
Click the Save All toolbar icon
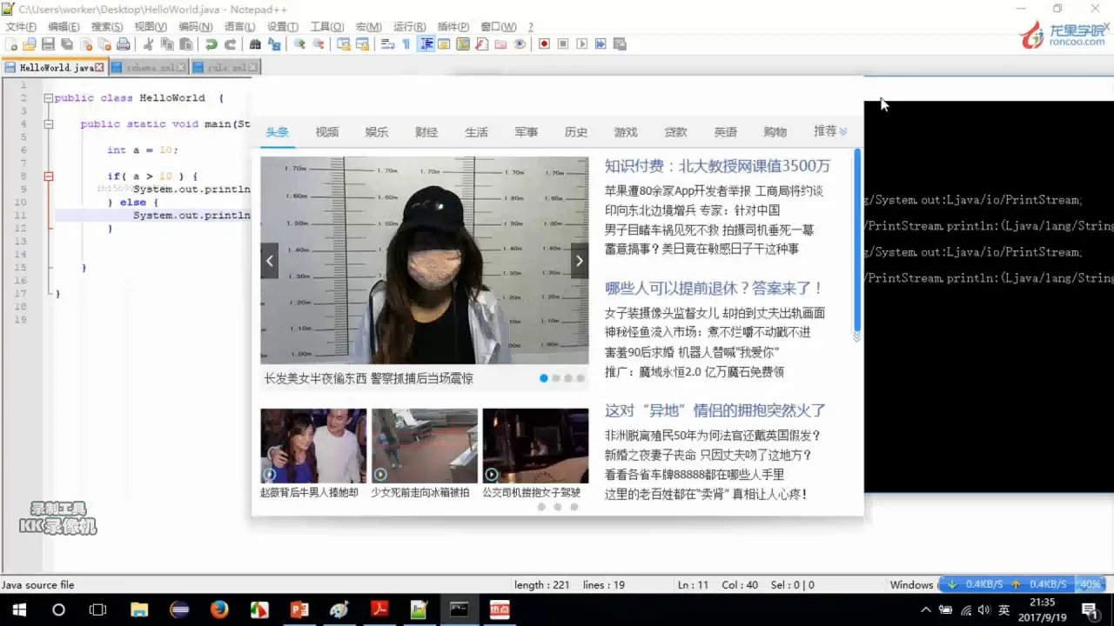pos(67,44)
